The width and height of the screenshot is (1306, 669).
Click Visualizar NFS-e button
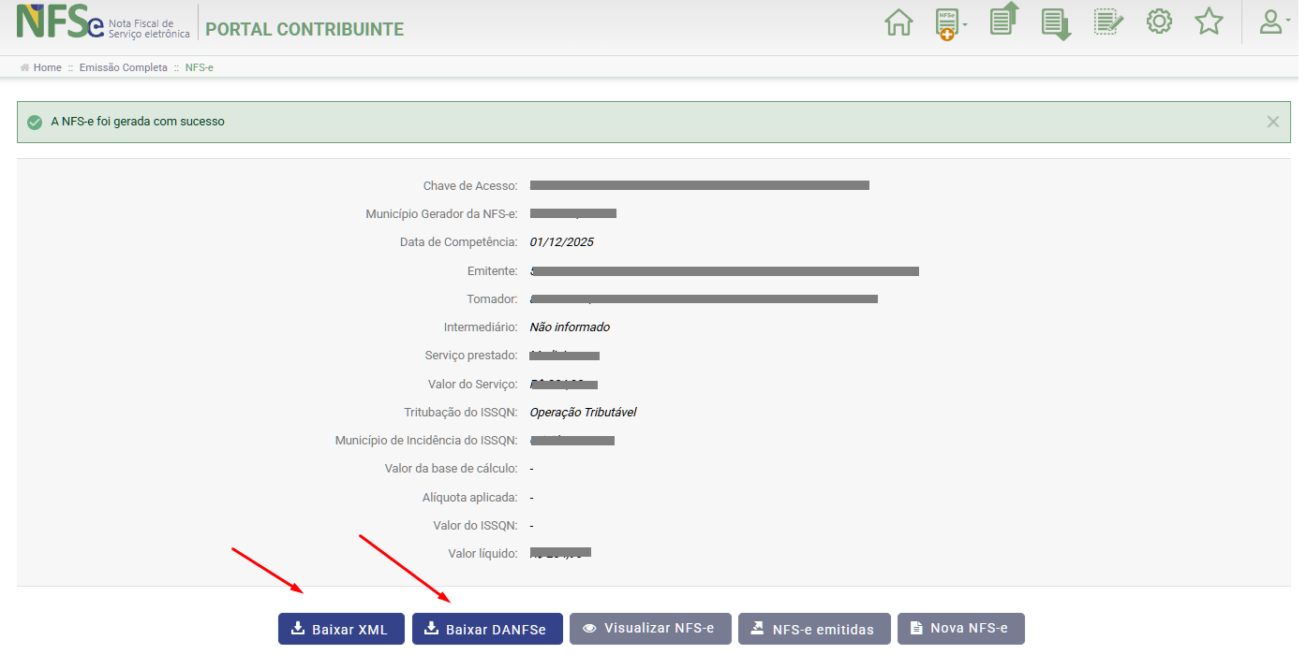pyautogui.click(x=649, y=629)
